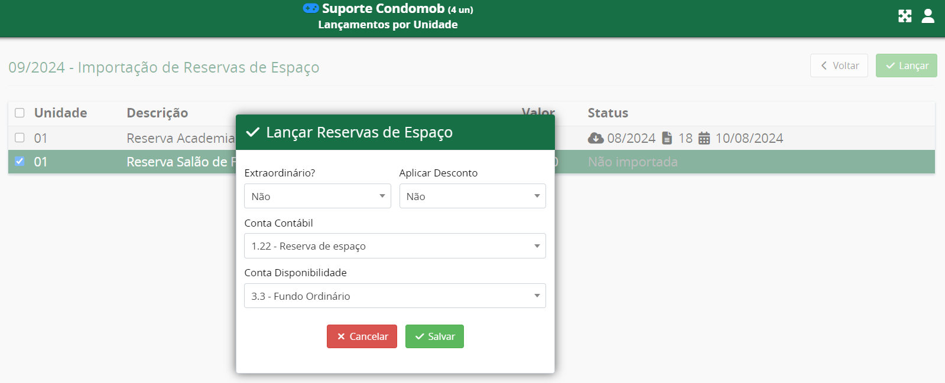Click the Lançar button at top right
Image resolution: width=945 pixels, height=383 pixels.
coord(906,66)
